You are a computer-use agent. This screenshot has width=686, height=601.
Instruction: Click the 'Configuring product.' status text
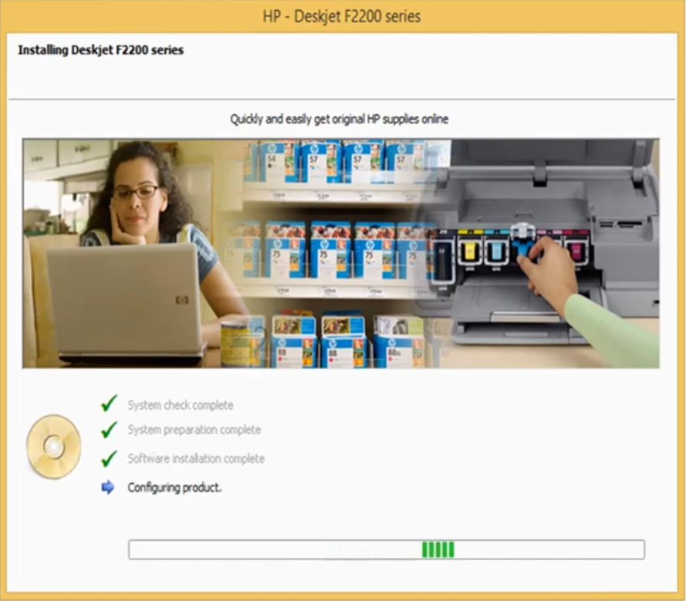pyautogui.click(x=174, y=488)
